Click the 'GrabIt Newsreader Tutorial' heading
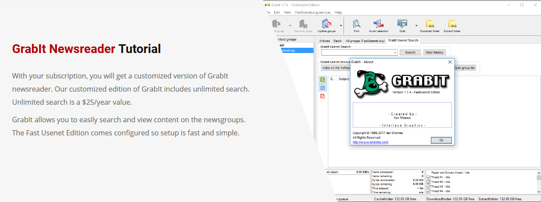Image resolution: width=541 pixels, height=202 pixels. [x=86, y=49]
